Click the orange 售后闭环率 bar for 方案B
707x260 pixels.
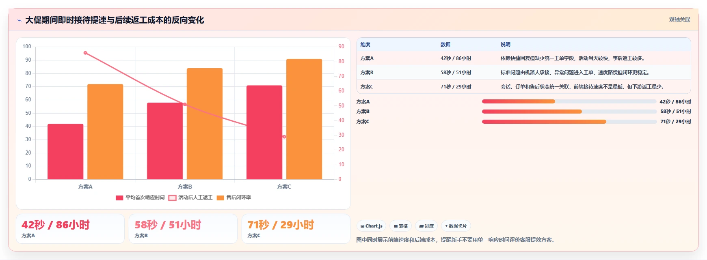tap(205, 124)
